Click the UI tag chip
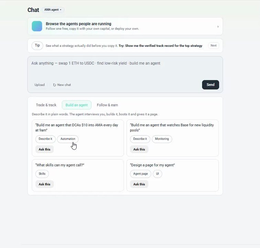This screenshot has width=260, height=248. 158,174
